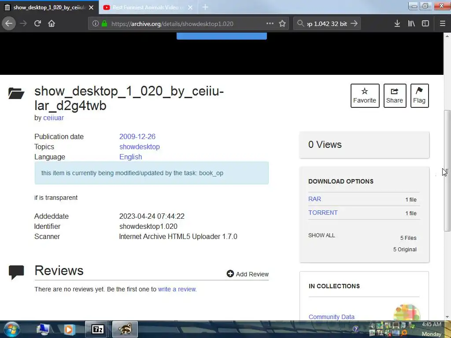
Task: Click the 0 Views counter box
Action: [364, 144]
